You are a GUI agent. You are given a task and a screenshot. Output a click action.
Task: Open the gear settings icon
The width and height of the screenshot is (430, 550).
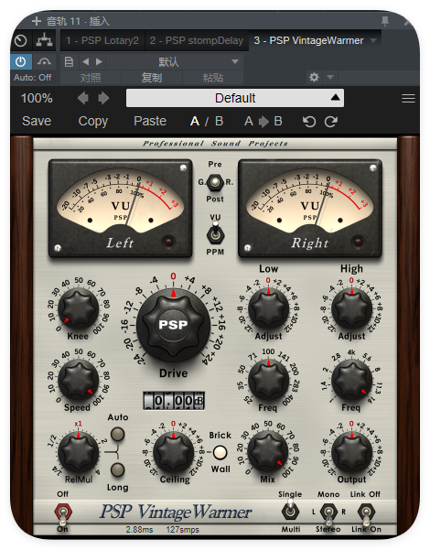(314, 77)
